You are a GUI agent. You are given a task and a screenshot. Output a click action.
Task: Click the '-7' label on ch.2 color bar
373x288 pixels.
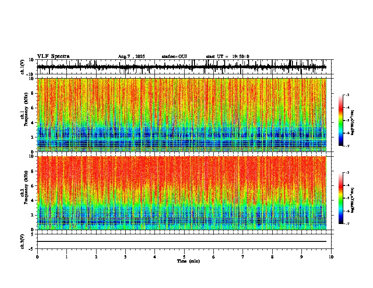pos(348,224)
